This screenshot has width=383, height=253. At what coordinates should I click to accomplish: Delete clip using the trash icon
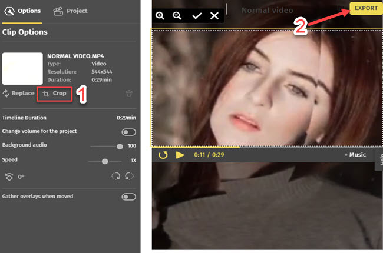129,93
